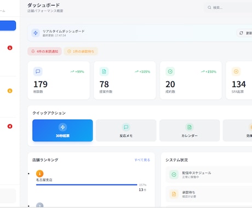
Task: Click the システム状況 section heading
Action: (x=176, y=160)
